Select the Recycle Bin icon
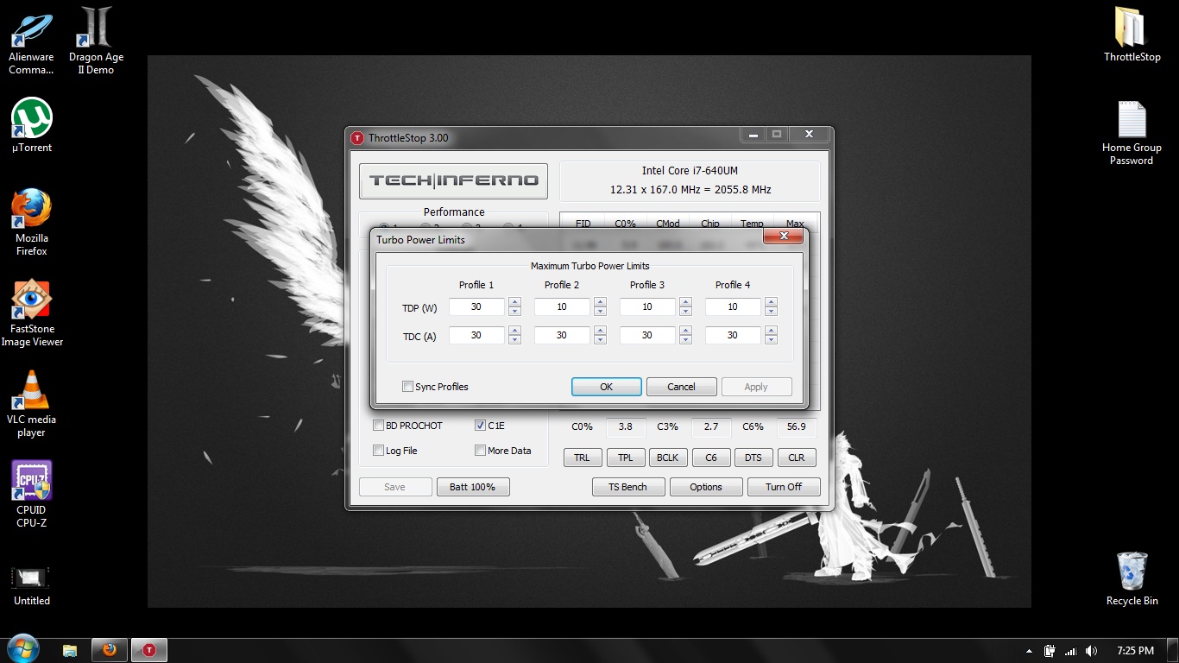 click(1132, 579)
